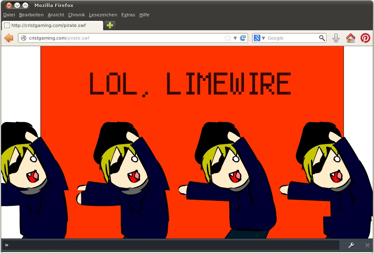Click the orange back arrow button
The image size is (374, 254).
click(x=9, y=38)
